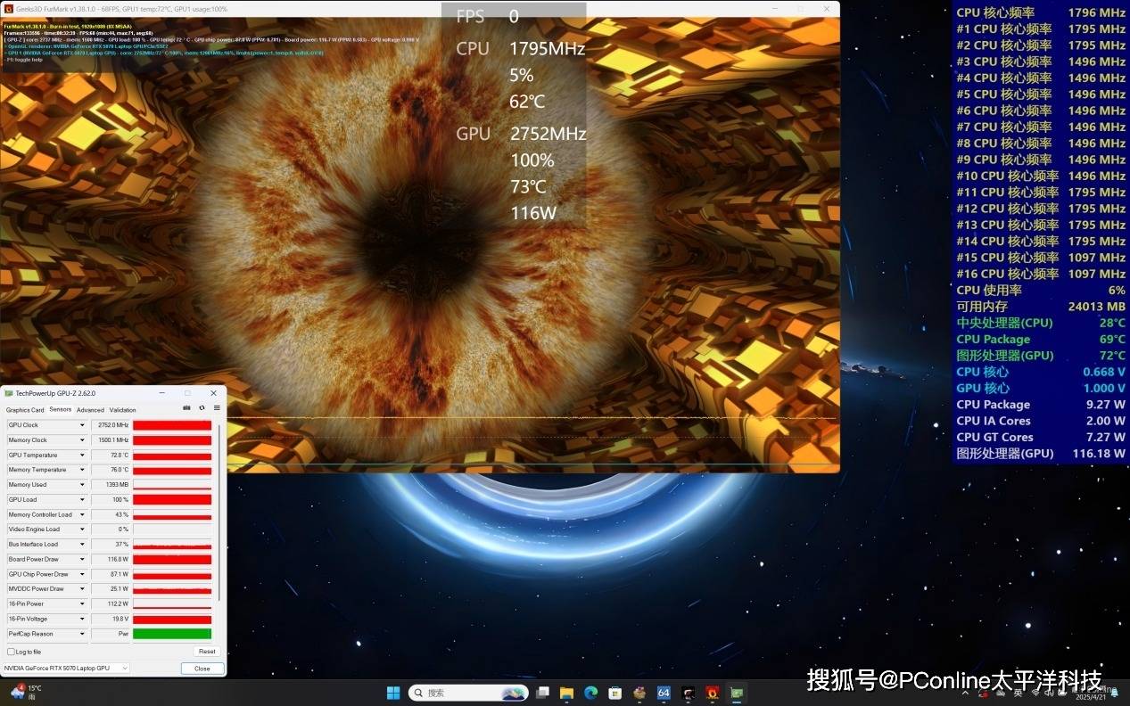Open Microsoft Edge from the taskbar
1130x706 pixels.
[x=590, y=693]
